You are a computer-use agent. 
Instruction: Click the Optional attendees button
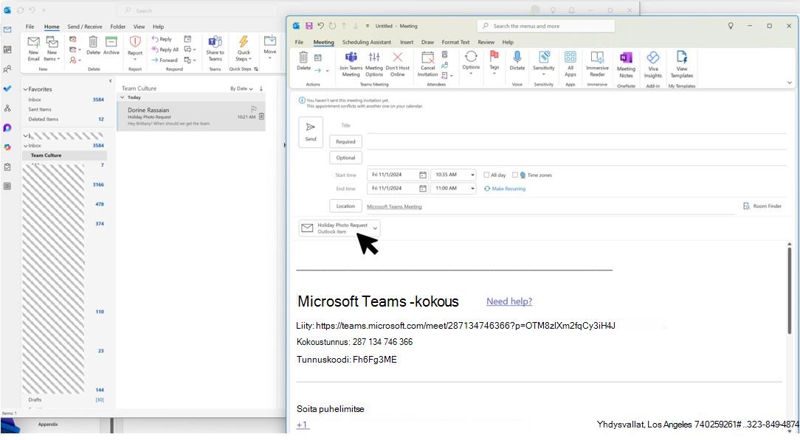point(345,158)
